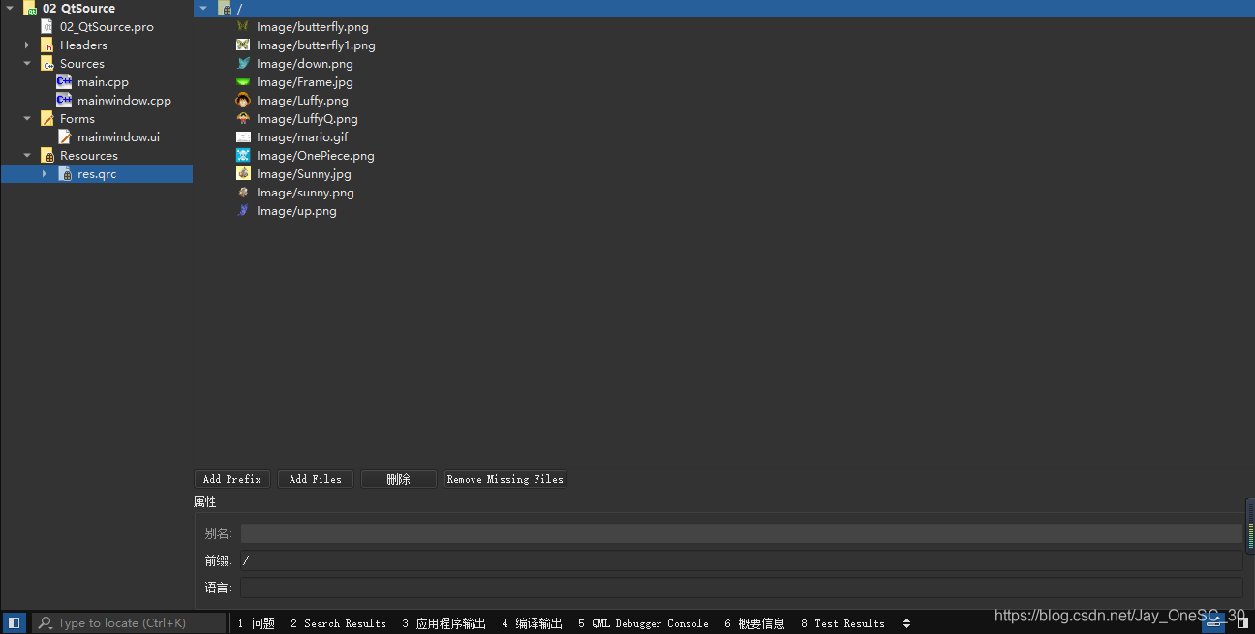Click the Type to locate search box
The height and width of the screenshot is (634, 1255).
pyautogui.click(x=129, y=623)
